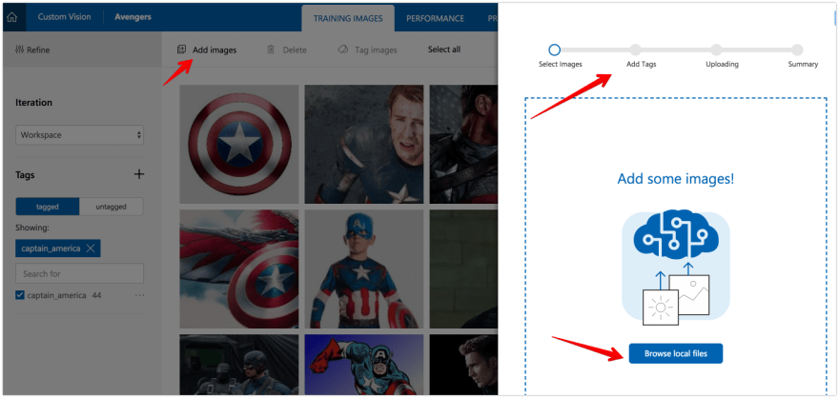Select the falcon wings and shield thumbnail
The height and width of the screenshot is (398, 839).
point(239,269)
